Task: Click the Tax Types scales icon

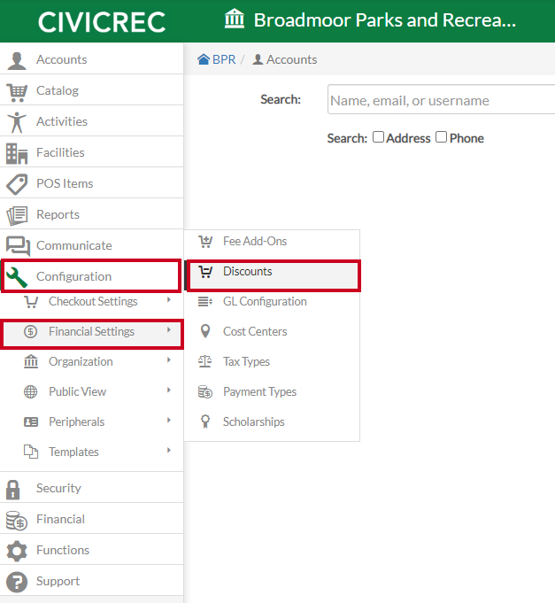Action: [x=204, y=361]
